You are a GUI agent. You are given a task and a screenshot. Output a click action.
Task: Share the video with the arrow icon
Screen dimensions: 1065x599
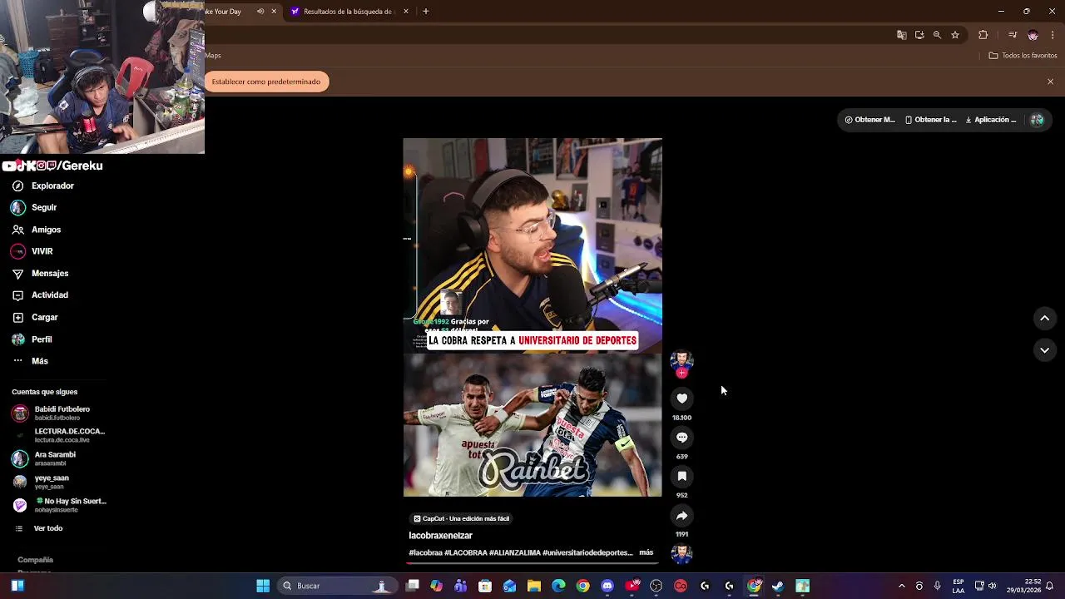tap(681, 516)
